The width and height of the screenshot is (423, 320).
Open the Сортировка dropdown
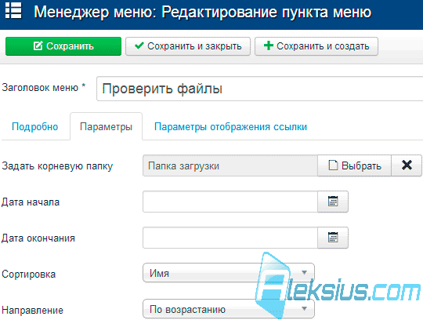(229, 273)
